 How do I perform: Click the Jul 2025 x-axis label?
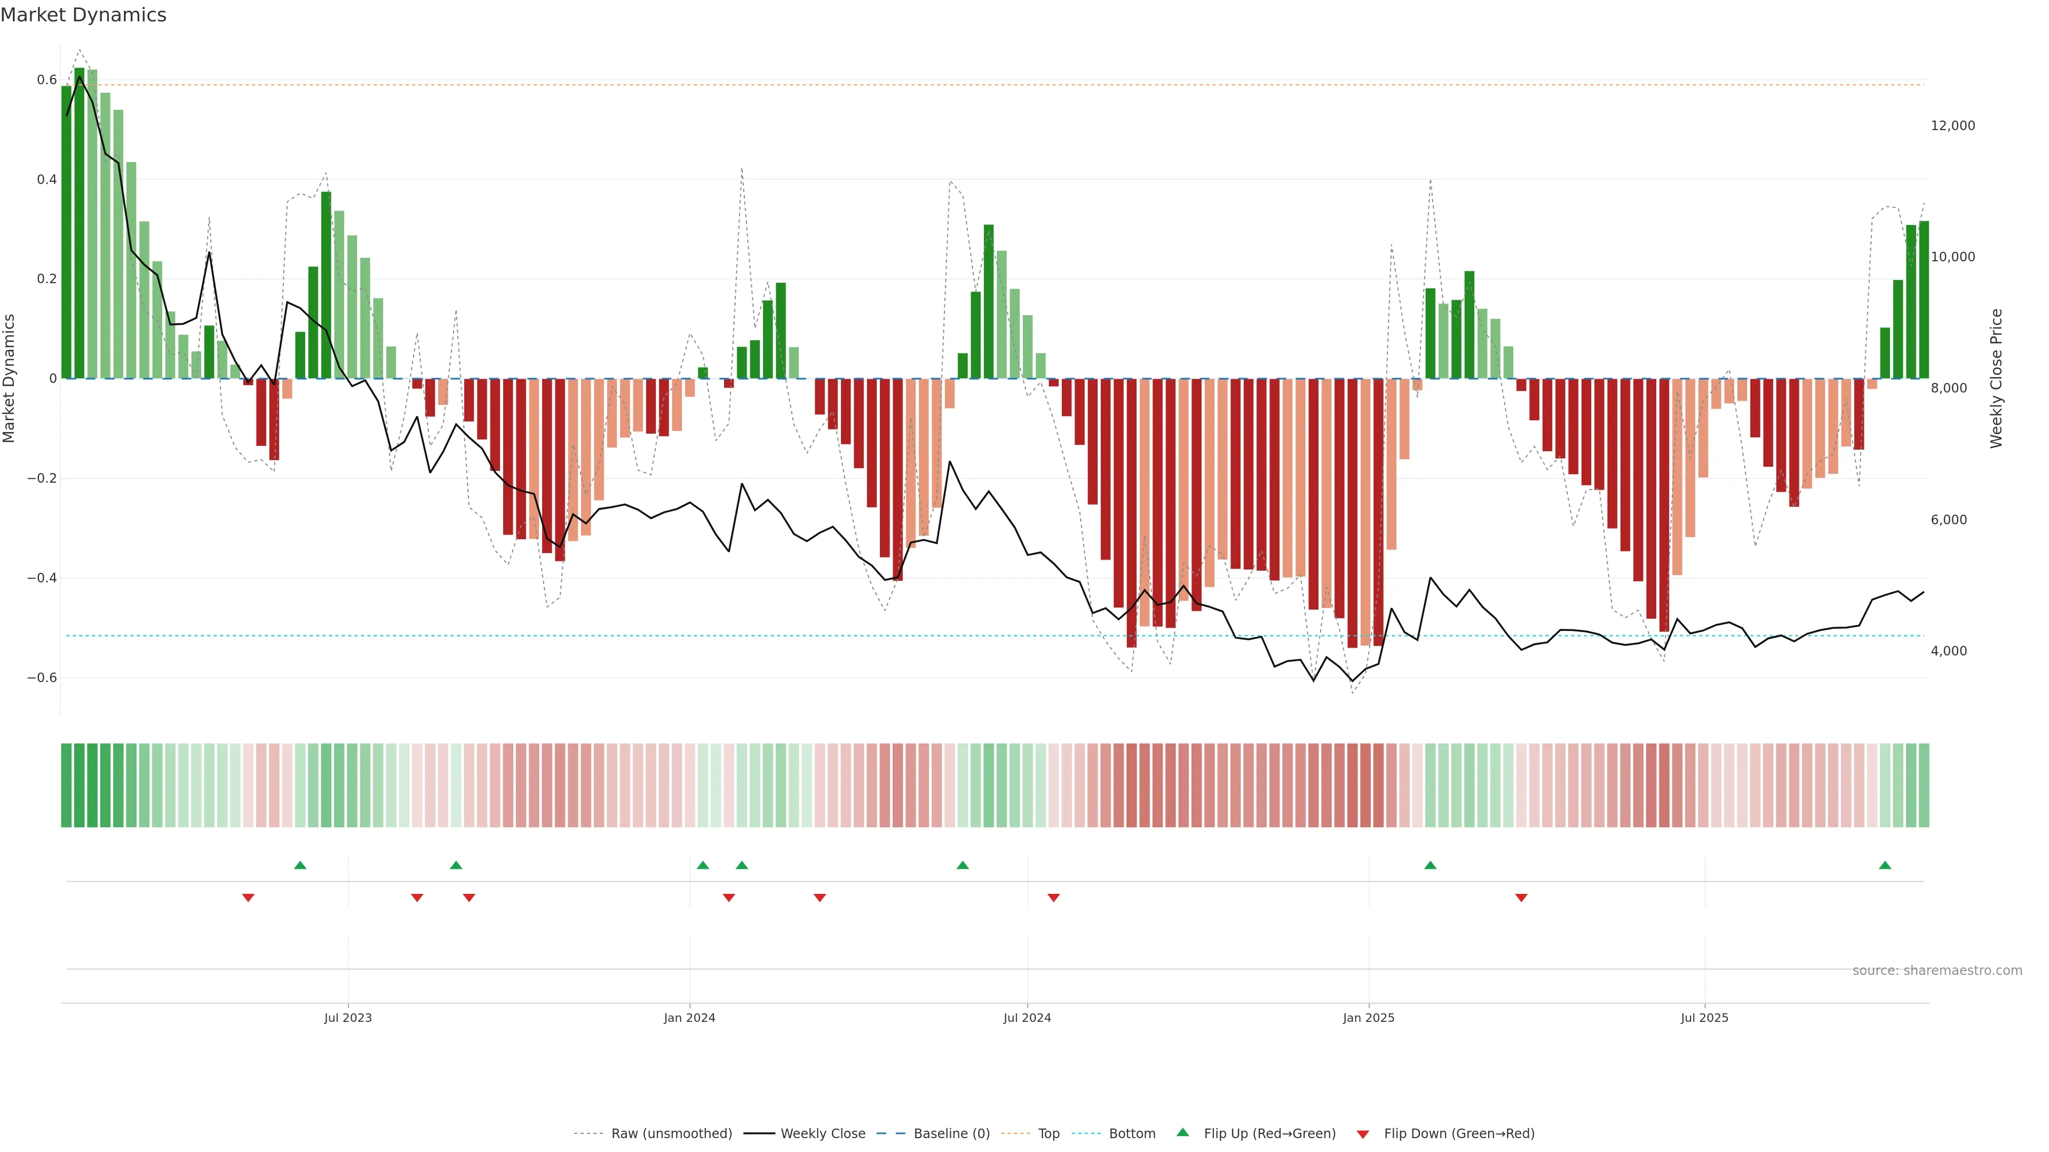[x=1704, y=1018]
